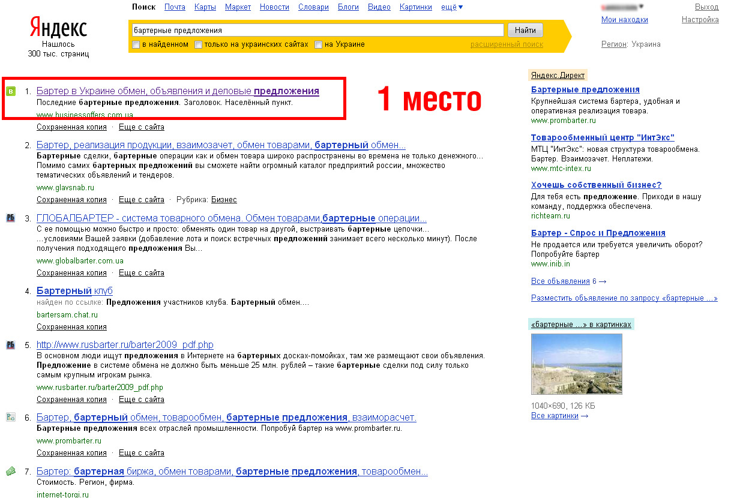Viewport: 731px width, 498px height.
Task: Open ad 'Товарообменный центр ИнтЭкс'
Action: point(603,137)
